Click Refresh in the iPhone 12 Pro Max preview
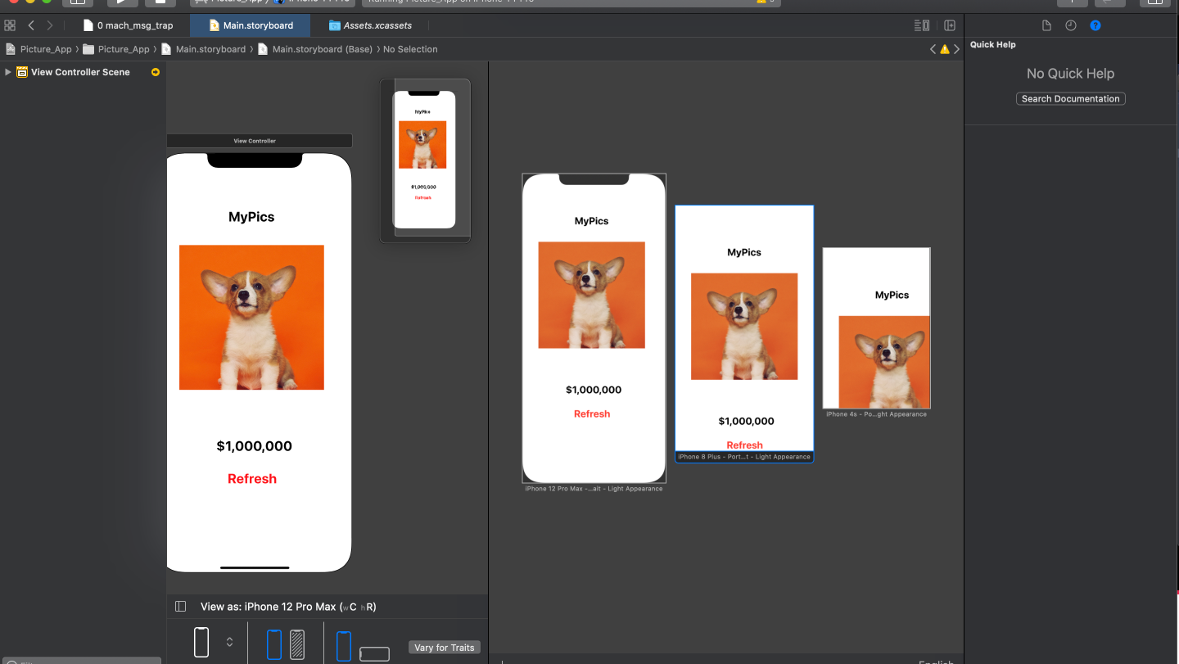This screenshot has width=1179, height=664. coord(592,413)
